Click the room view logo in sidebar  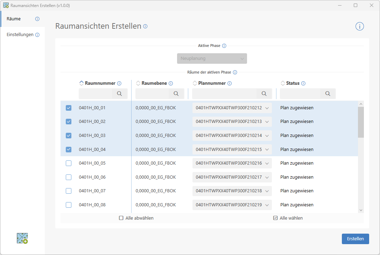tap(22, 238)
